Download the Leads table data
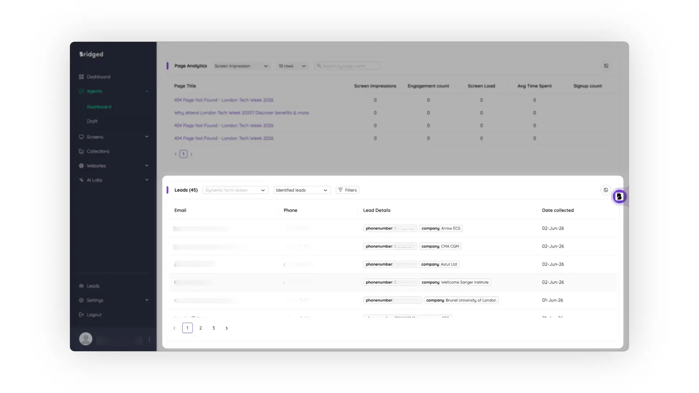This screenshot has width=699, height=393. [606, 190]
